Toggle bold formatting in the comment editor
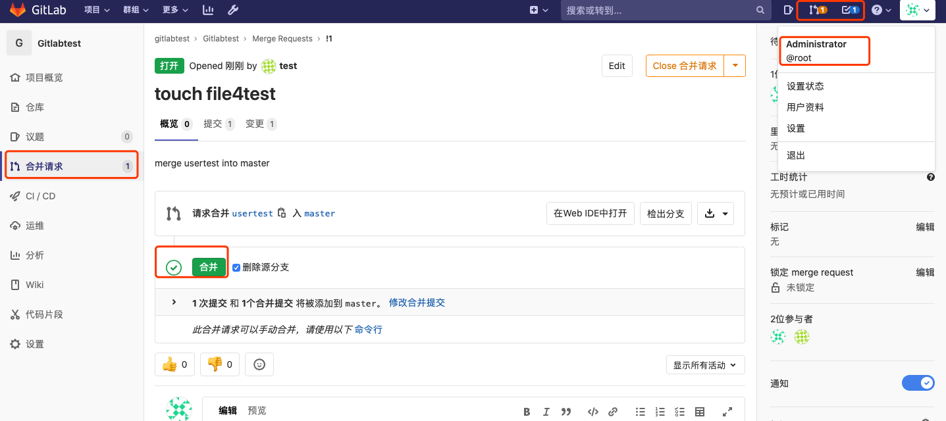 [x=527, y=411]
